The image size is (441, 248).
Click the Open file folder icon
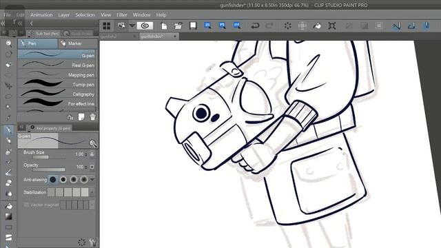click(178, 26)
